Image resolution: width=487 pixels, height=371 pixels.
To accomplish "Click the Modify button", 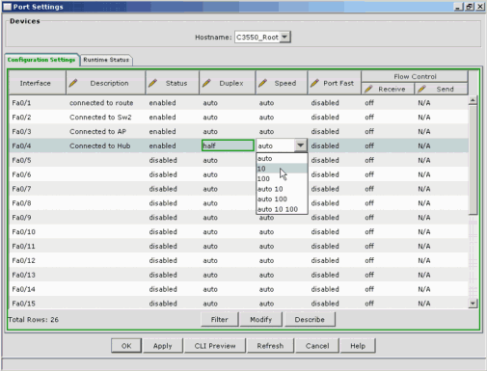I will pyautogui.click(x=261, y=320).
